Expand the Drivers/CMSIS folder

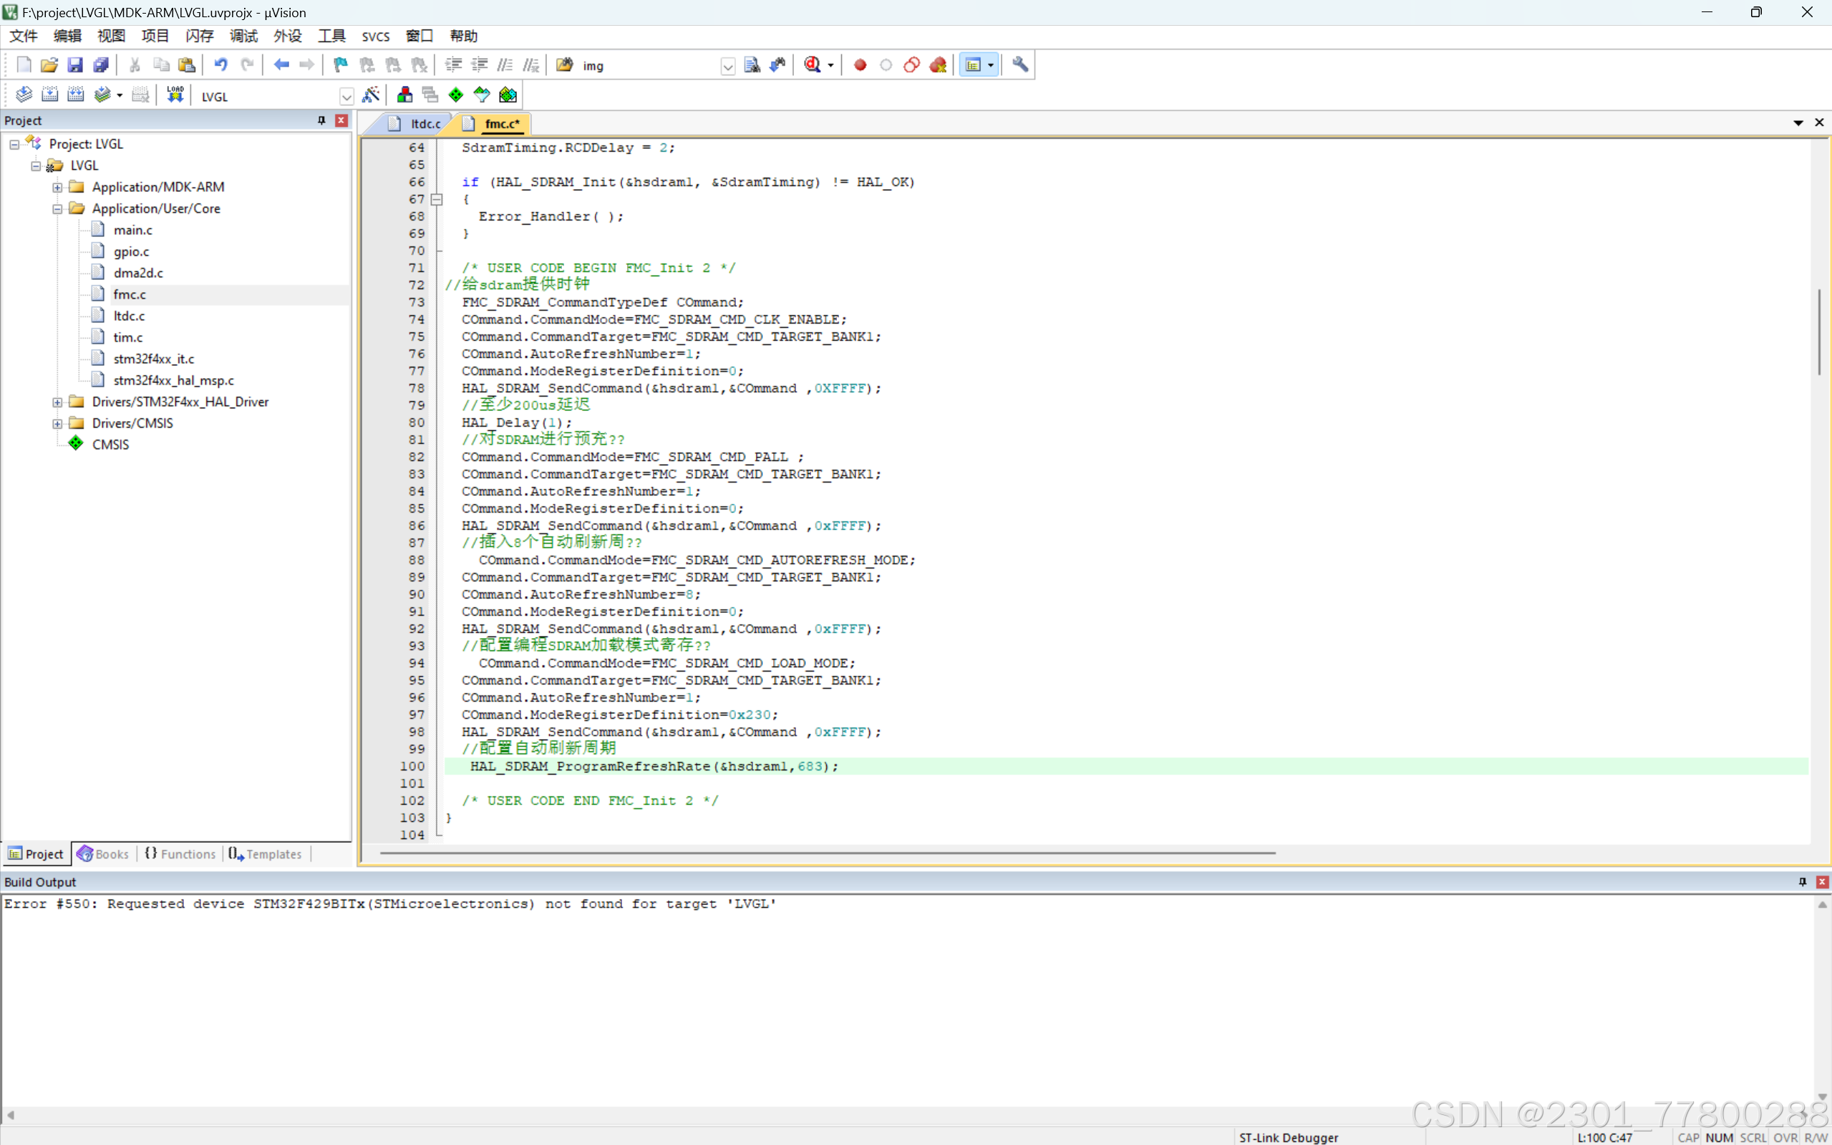pyautogui.click(x=57, y=423)
